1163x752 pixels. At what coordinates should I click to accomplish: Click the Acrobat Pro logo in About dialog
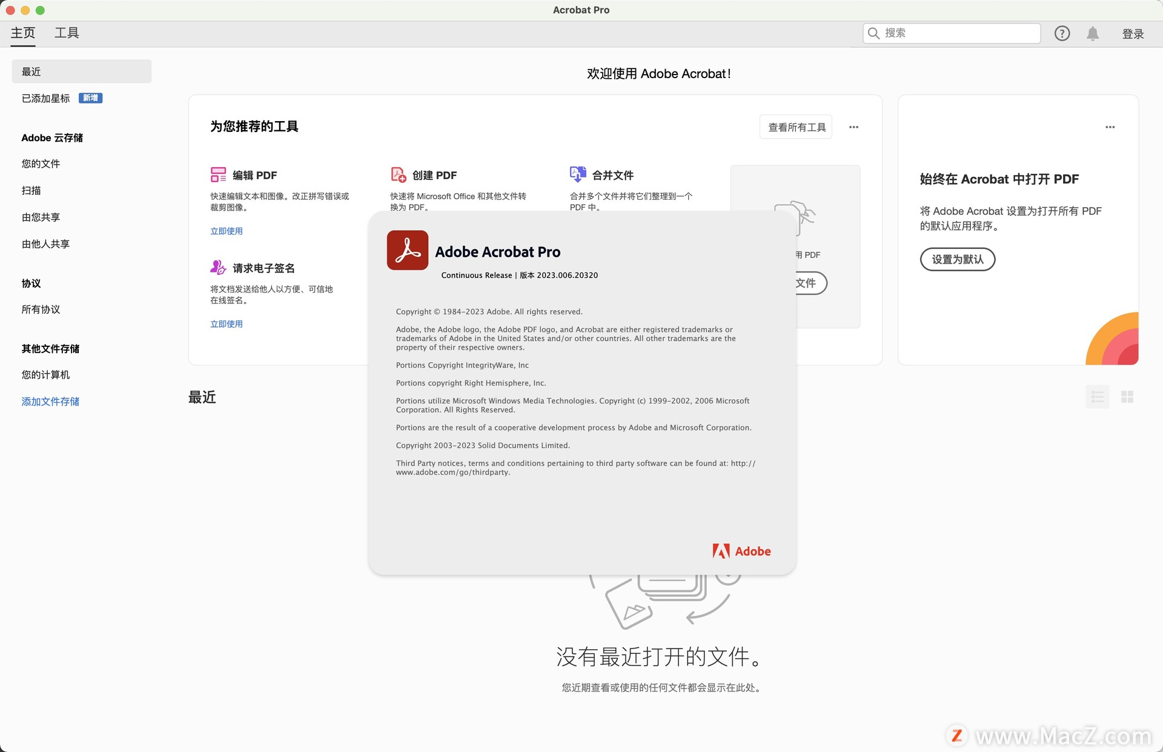coord(408,250)
